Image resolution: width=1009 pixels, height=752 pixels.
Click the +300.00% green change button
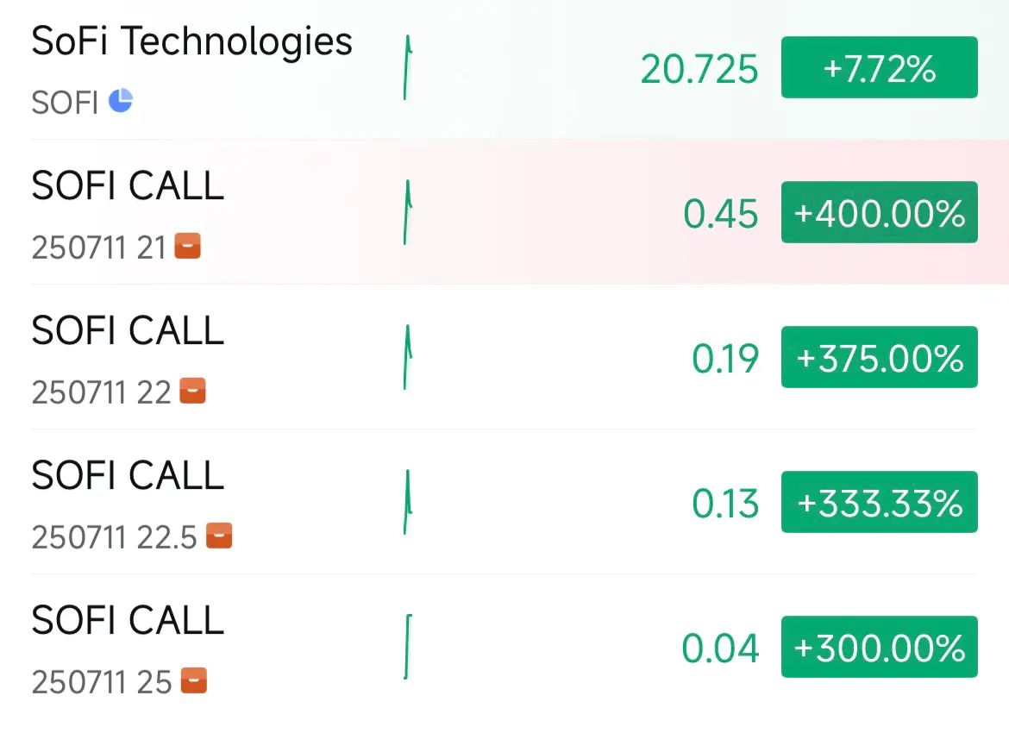[879, 647]
